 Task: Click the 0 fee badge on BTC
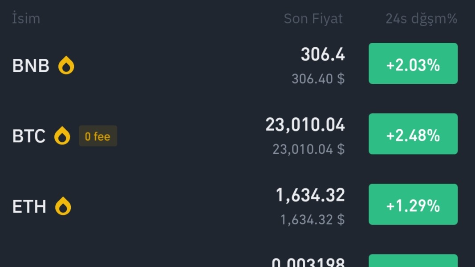click(x=98, y=137)
